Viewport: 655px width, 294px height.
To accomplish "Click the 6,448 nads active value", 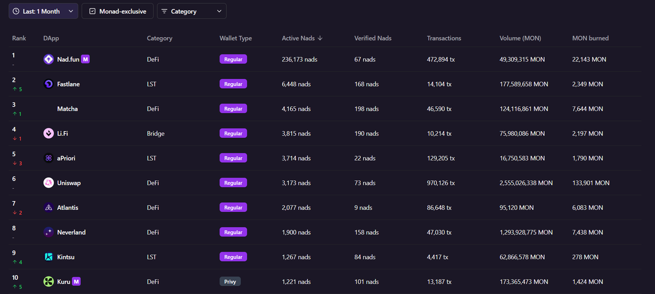I will pyautogui.click(x=296, y=84).
